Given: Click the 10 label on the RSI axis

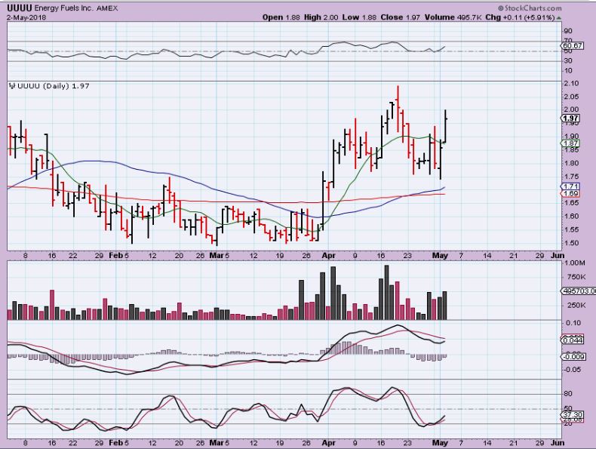Looking at the screenshot, I should (x=569, y=71).
